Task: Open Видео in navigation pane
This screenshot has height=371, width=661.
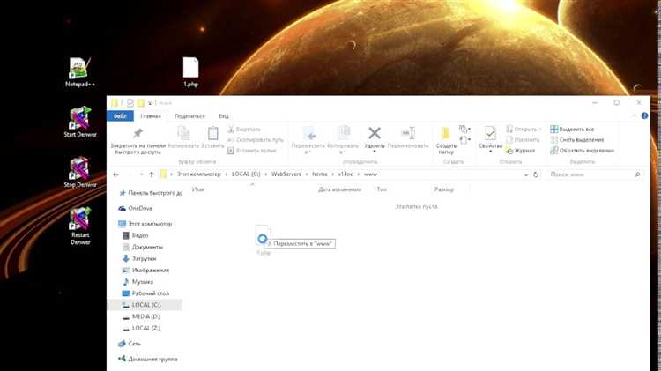Action: 136,235
